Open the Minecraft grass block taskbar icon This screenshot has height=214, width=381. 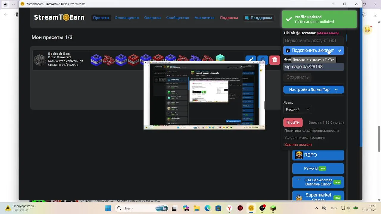pyautogui.click(x=273, y=208)
